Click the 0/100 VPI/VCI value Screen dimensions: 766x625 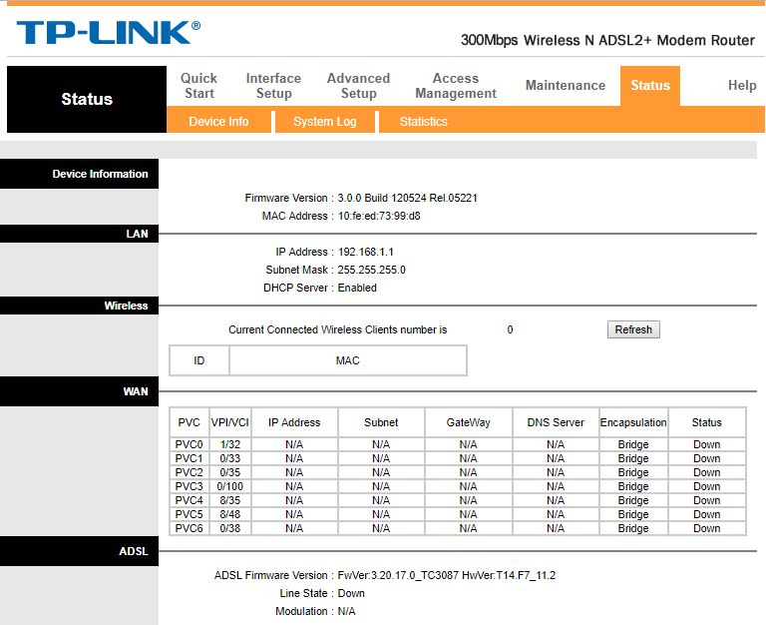pyautogui.click(x=230, y=486)
